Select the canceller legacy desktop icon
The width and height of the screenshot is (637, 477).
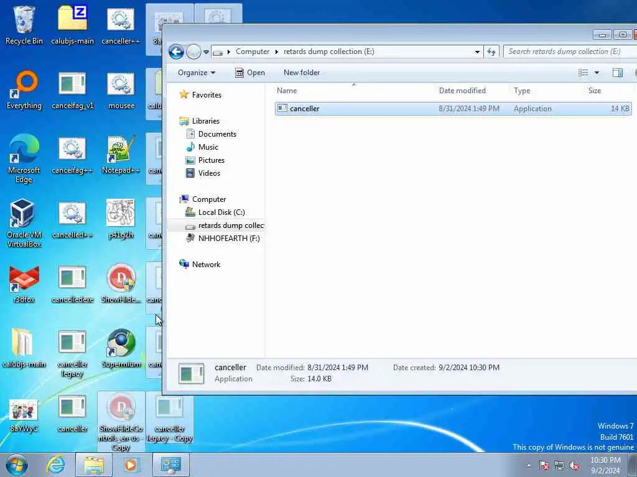tap(72, 353)
